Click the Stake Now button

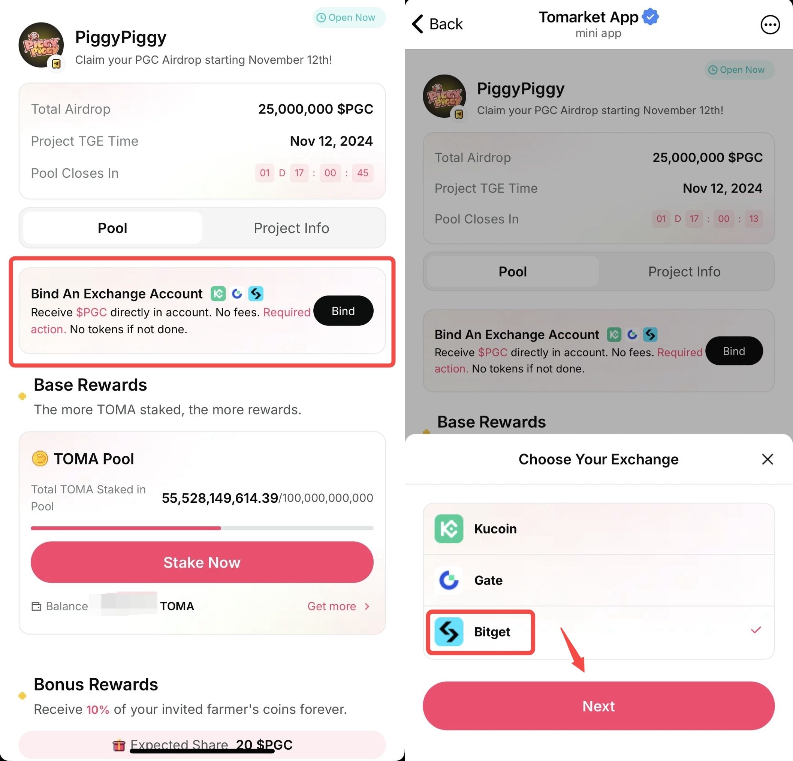click(201, 563)
